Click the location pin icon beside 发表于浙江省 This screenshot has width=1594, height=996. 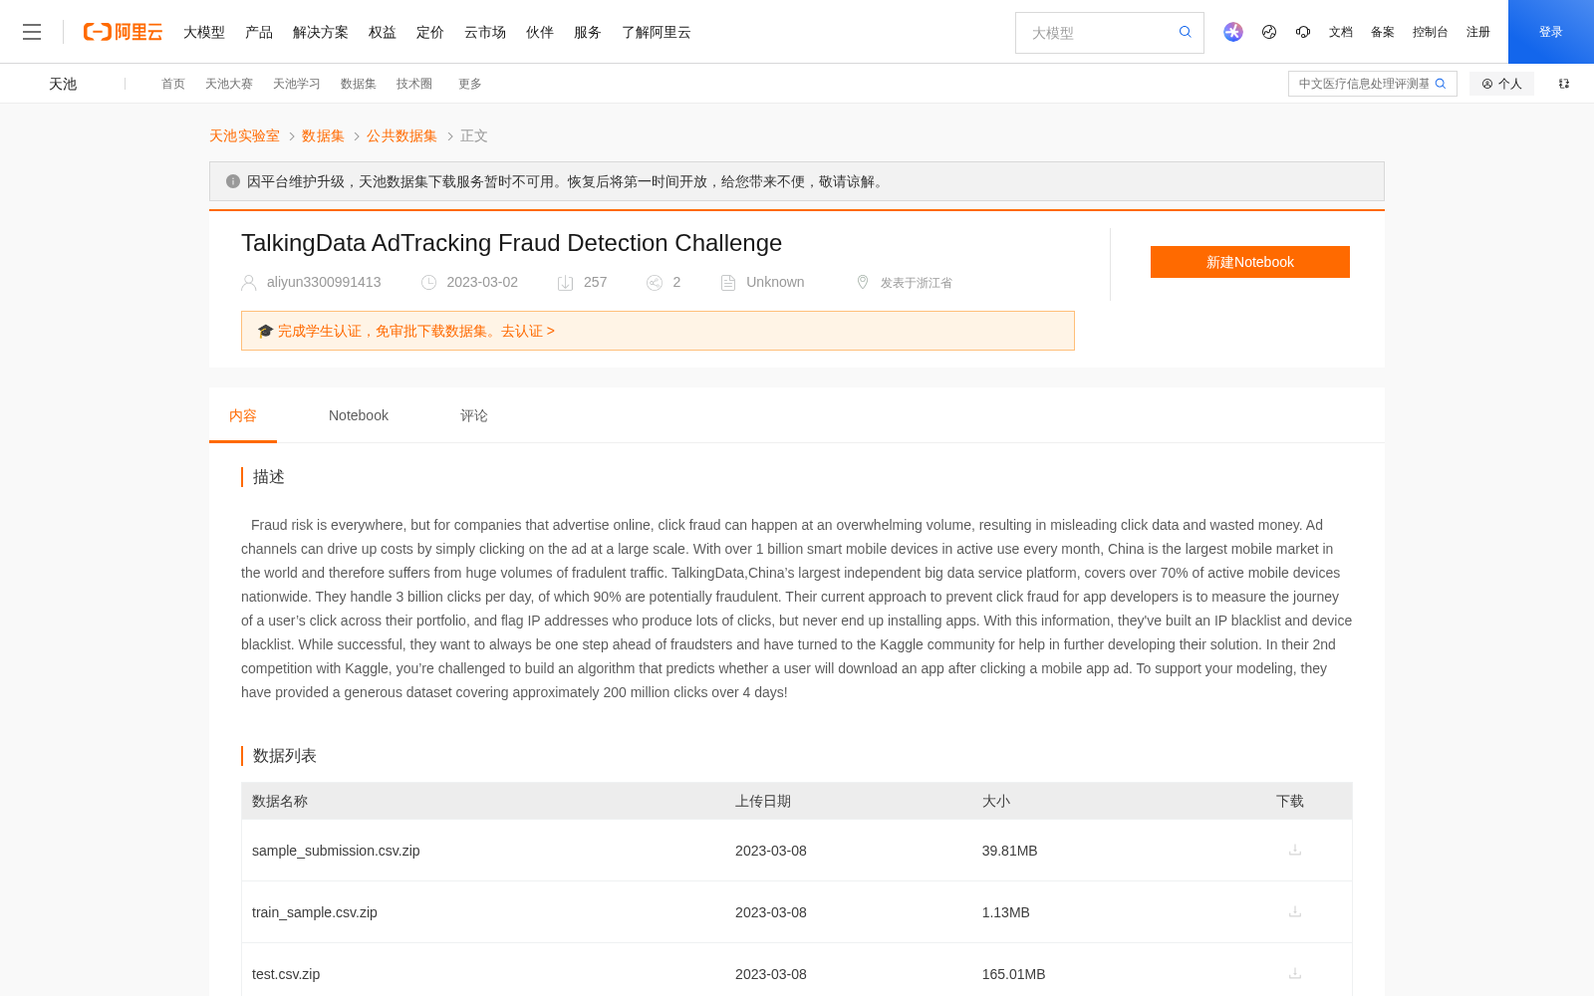tap(863, 282)
